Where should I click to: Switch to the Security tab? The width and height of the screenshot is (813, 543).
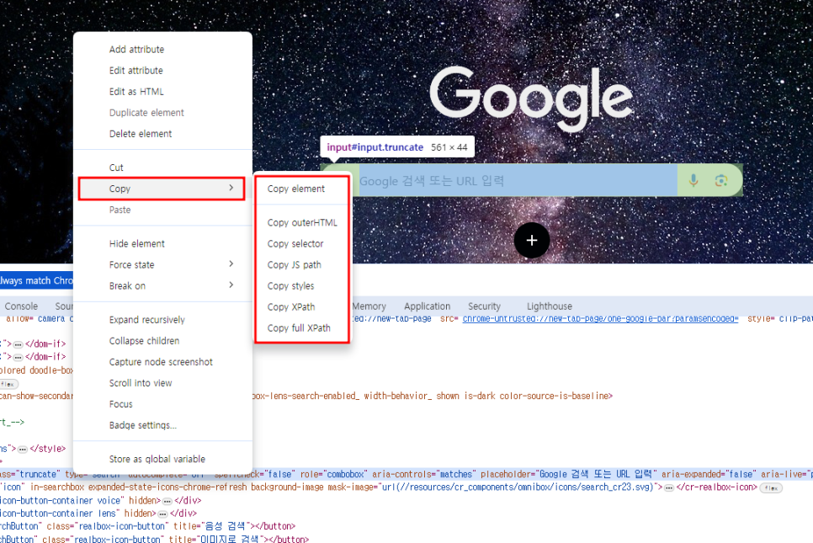(484, 306)
